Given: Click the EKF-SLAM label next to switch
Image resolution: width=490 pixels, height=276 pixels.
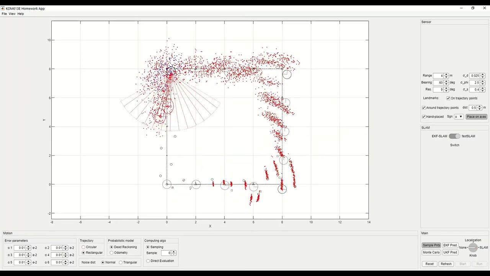Looking at the screenshot, I should coord(439,136).
